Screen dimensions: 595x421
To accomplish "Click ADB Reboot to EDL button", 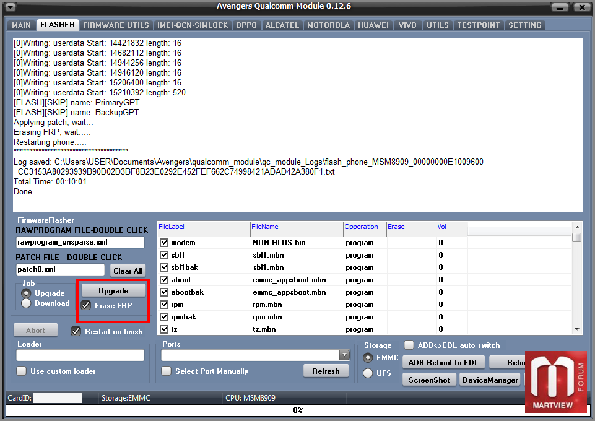I will [x=443, y=363].
